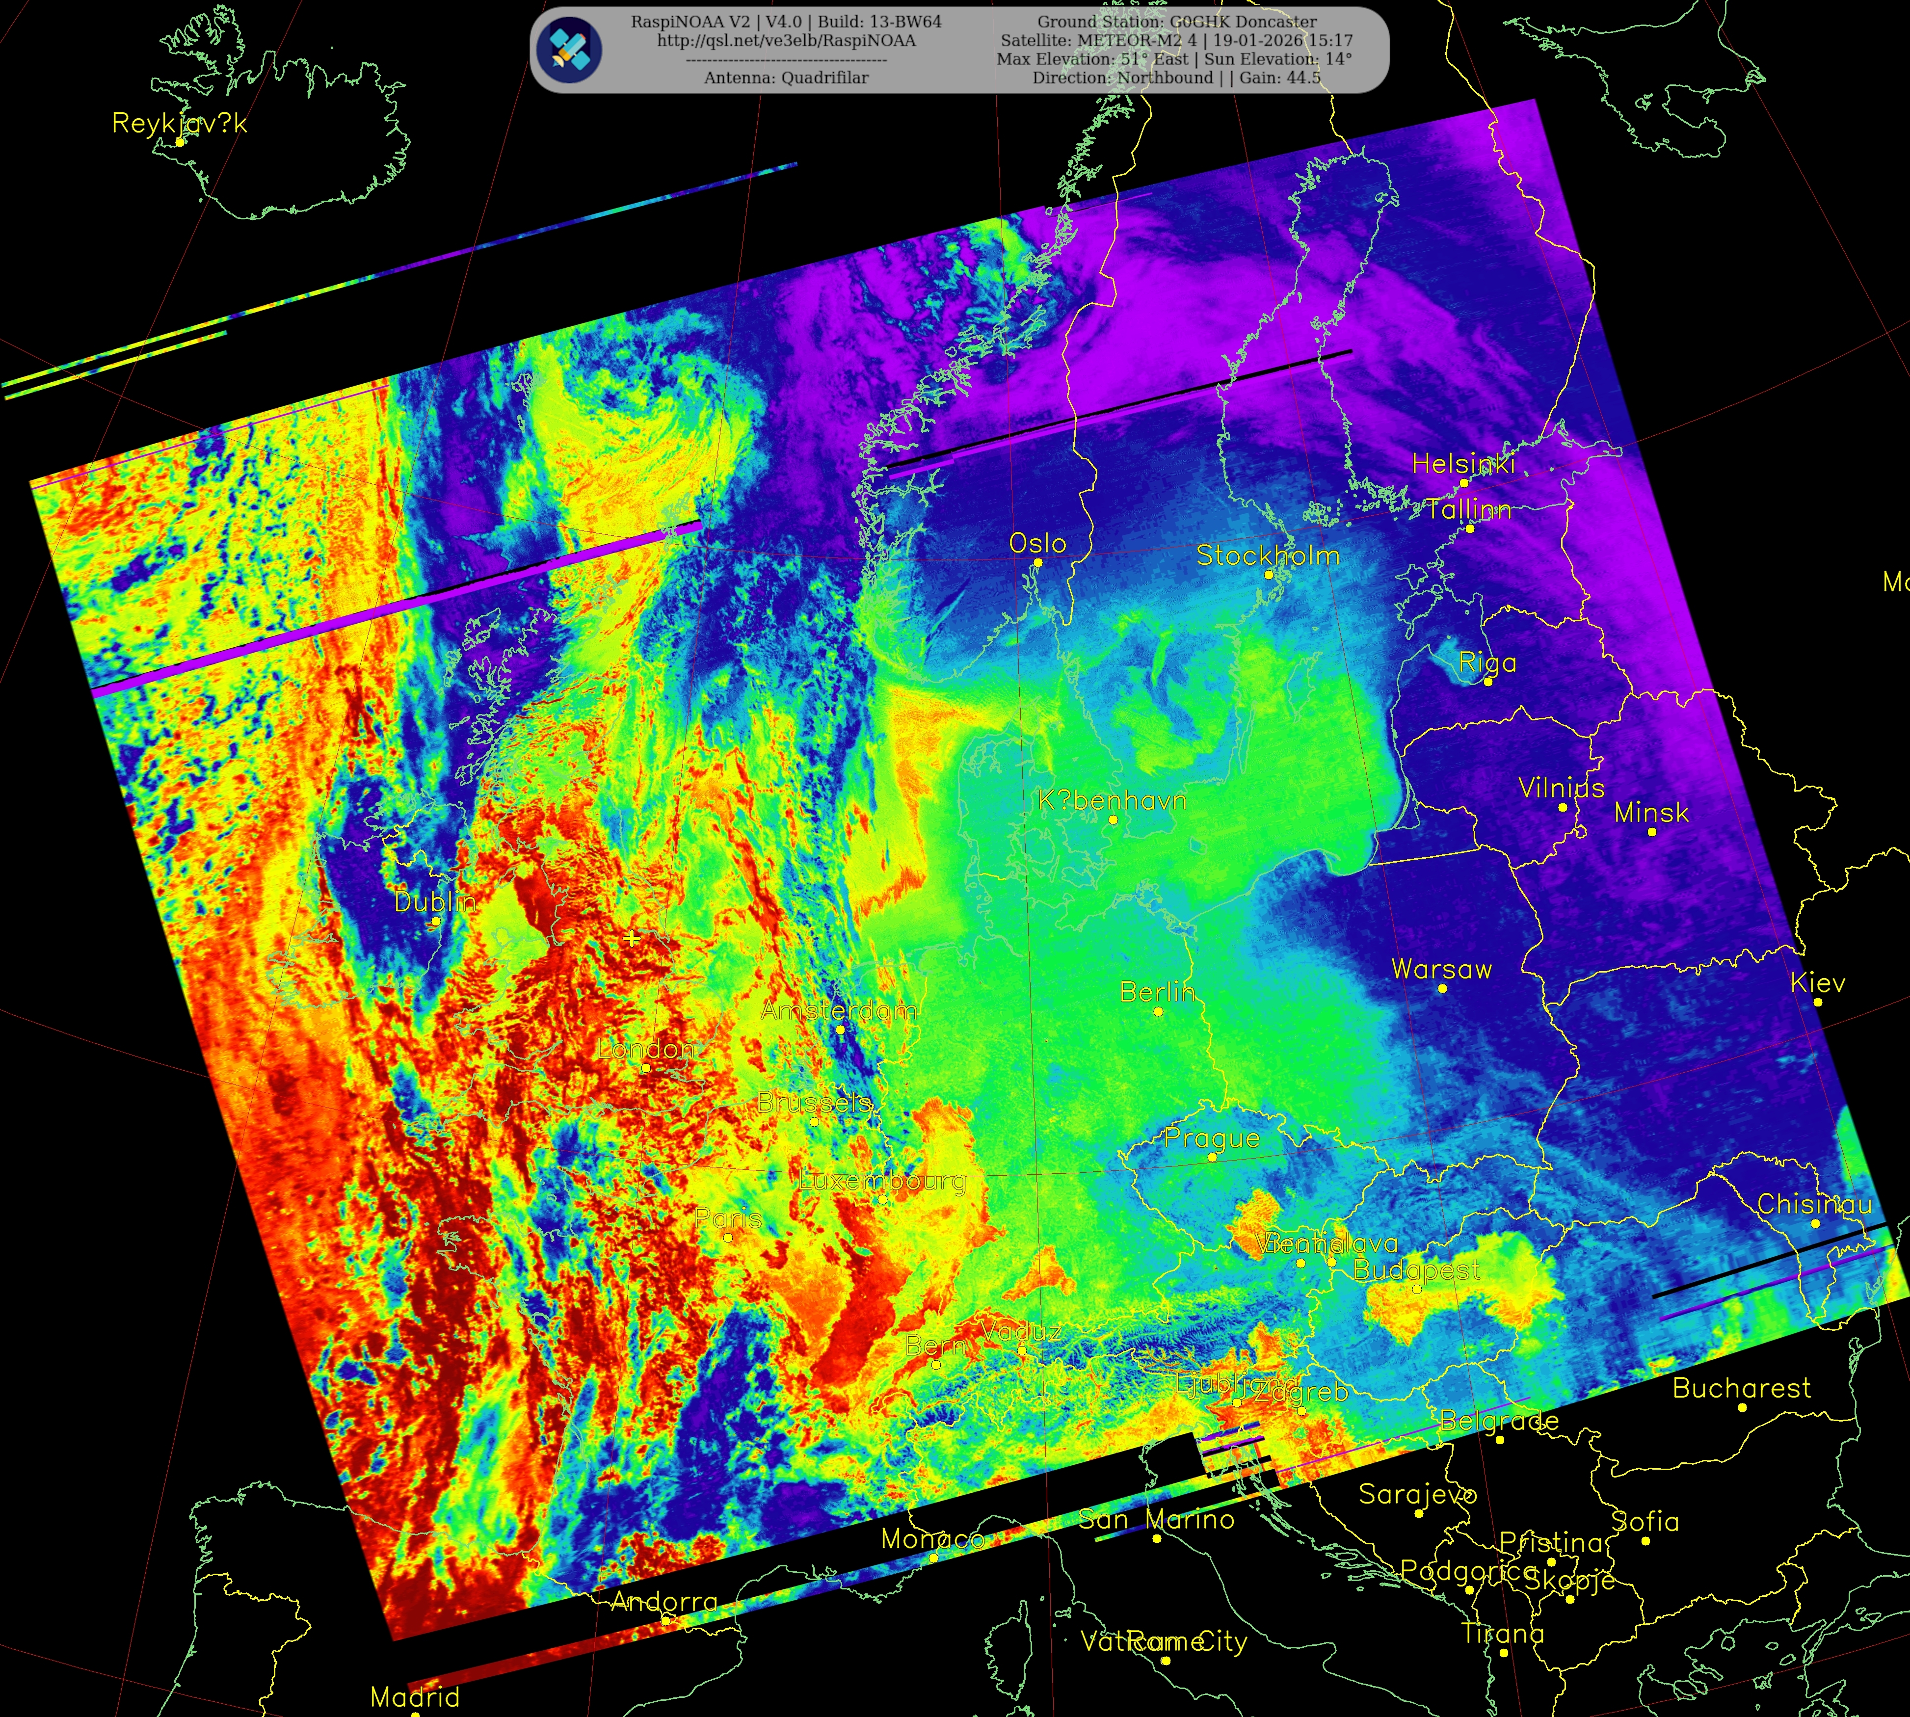
Task: Click the yellow marker dot at Warsaw
Action: 1442,988
